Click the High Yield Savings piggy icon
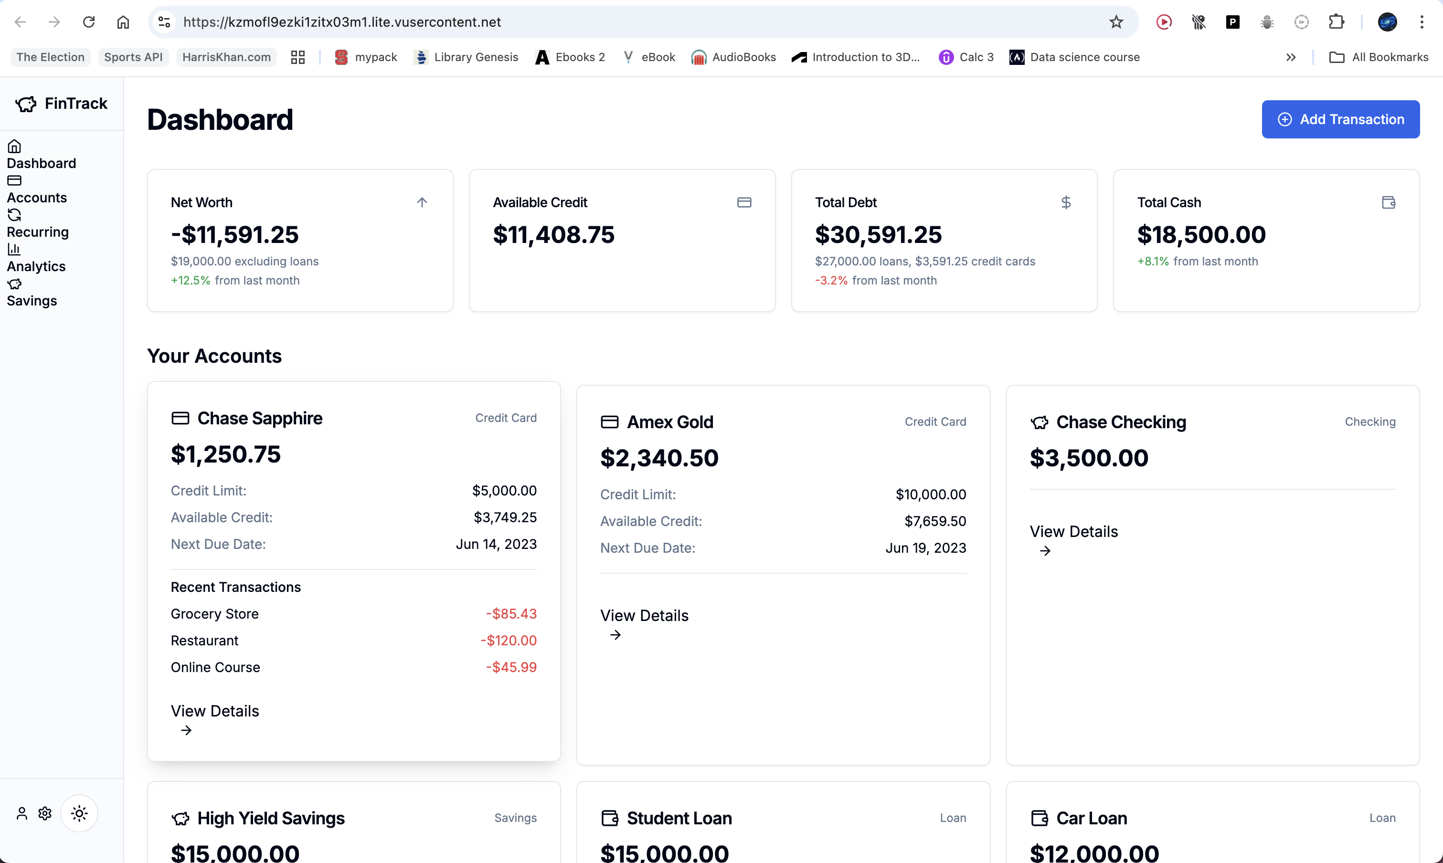 coord(180,818)
